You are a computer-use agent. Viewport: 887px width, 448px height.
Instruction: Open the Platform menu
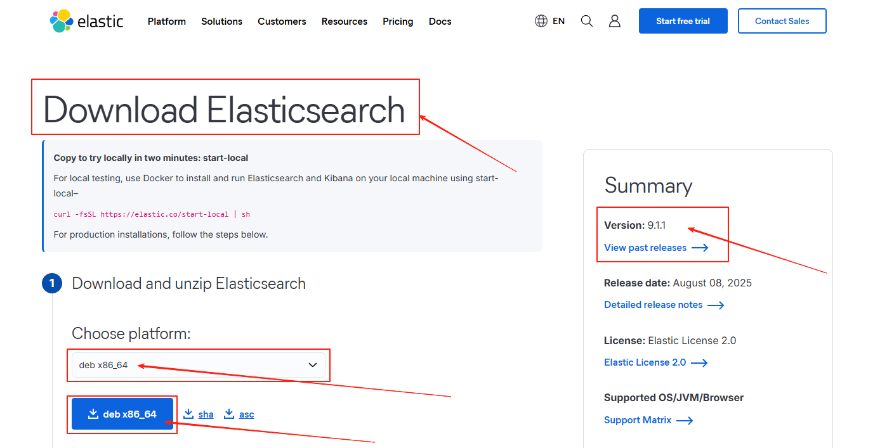coord(167,22)
